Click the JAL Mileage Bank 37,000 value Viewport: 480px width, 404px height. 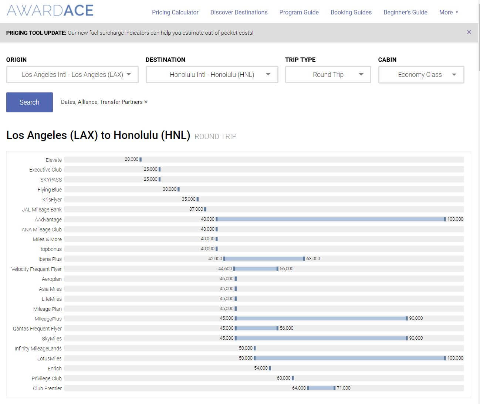click(196, 209)
